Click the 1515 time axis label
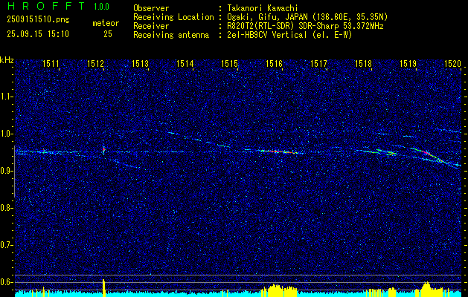The height and width of the screenshot is (297, 468). click(229, 63)
